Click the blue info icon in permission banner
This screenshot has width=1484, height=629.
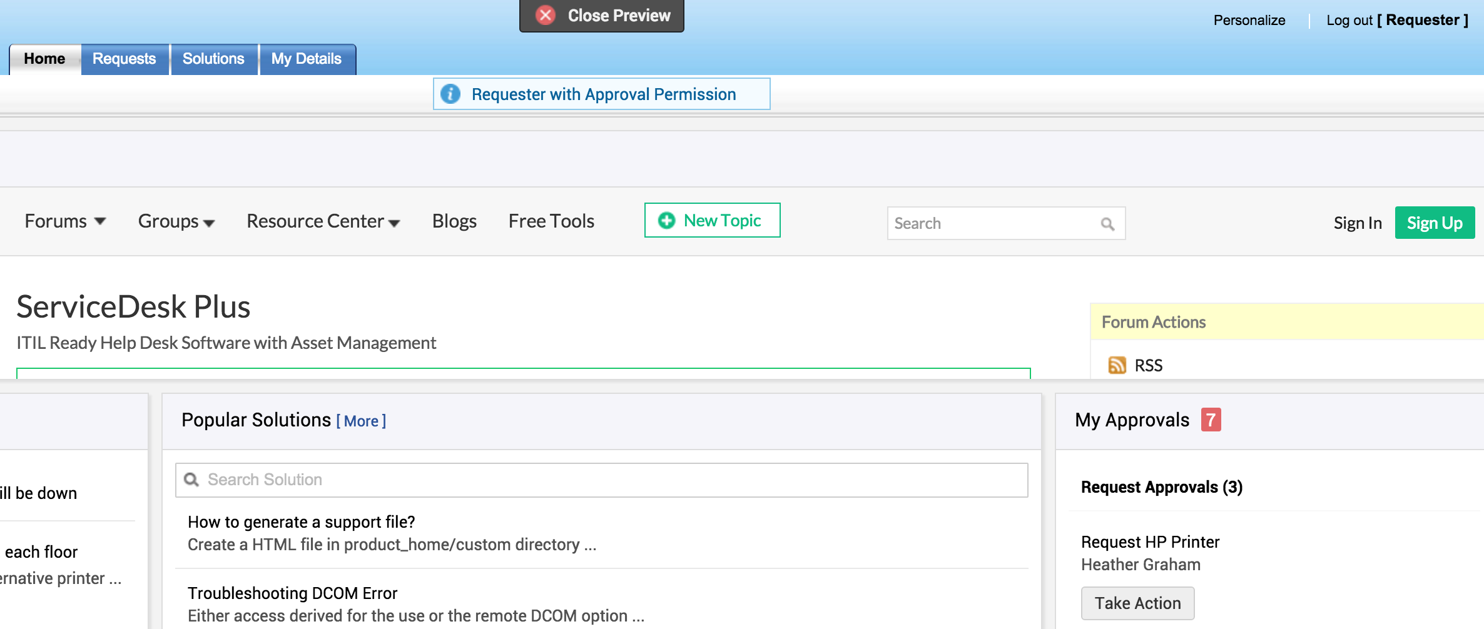click(x=450, y=94)
